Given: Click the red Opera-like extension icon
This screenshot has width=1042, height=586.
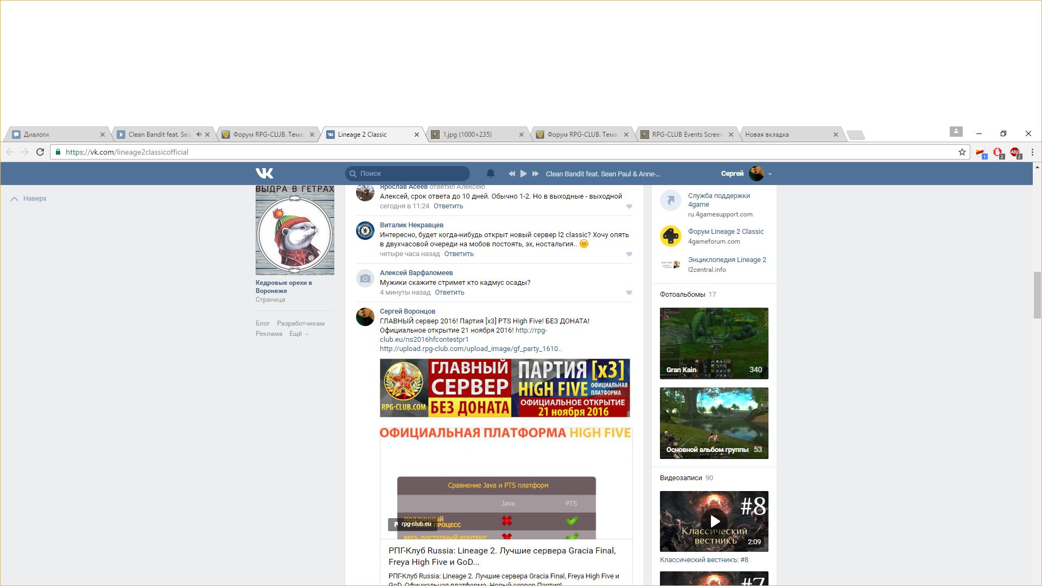Looking at the screenshot, I should point(997,152).
